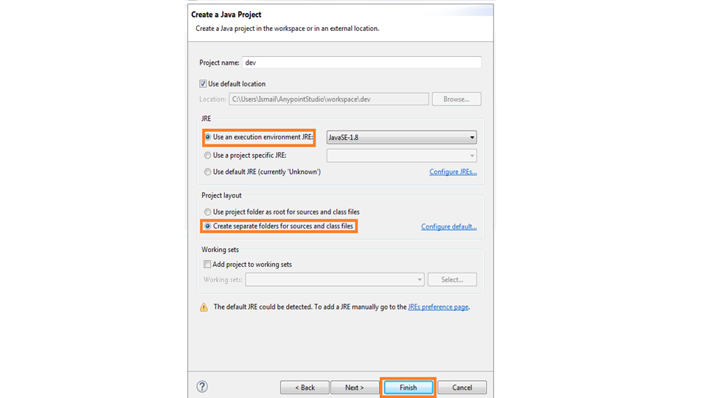This screenshot has width=708, height=398.
Task: Click the Finish button
Action: point(408,388)
